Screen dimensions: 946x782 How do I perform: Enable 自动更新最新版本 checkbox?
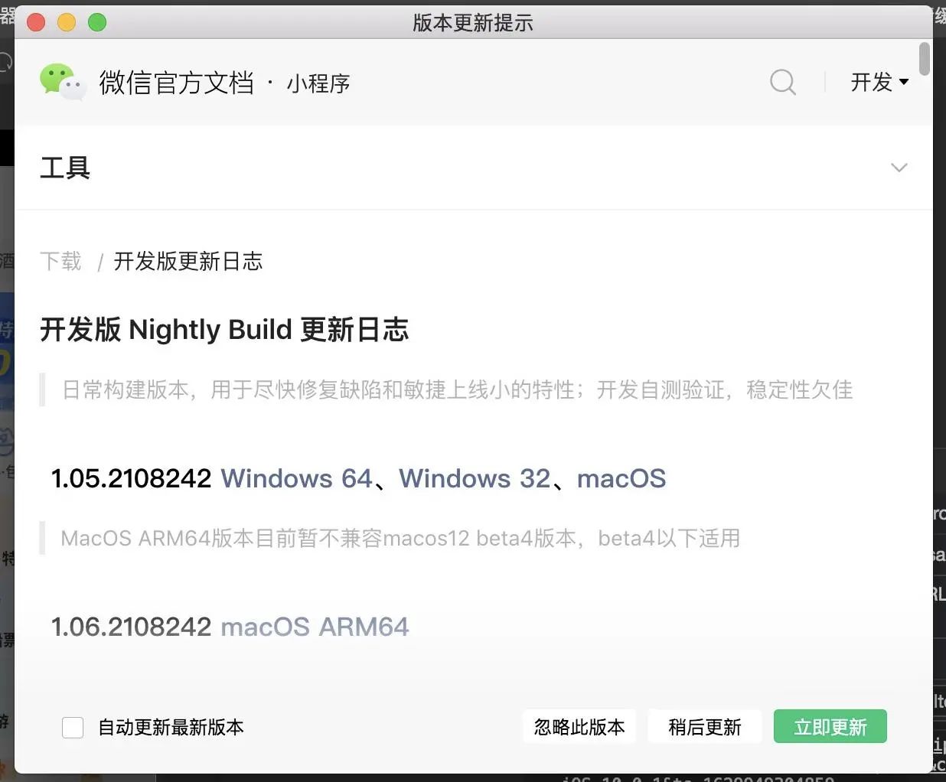coord(73,727)
